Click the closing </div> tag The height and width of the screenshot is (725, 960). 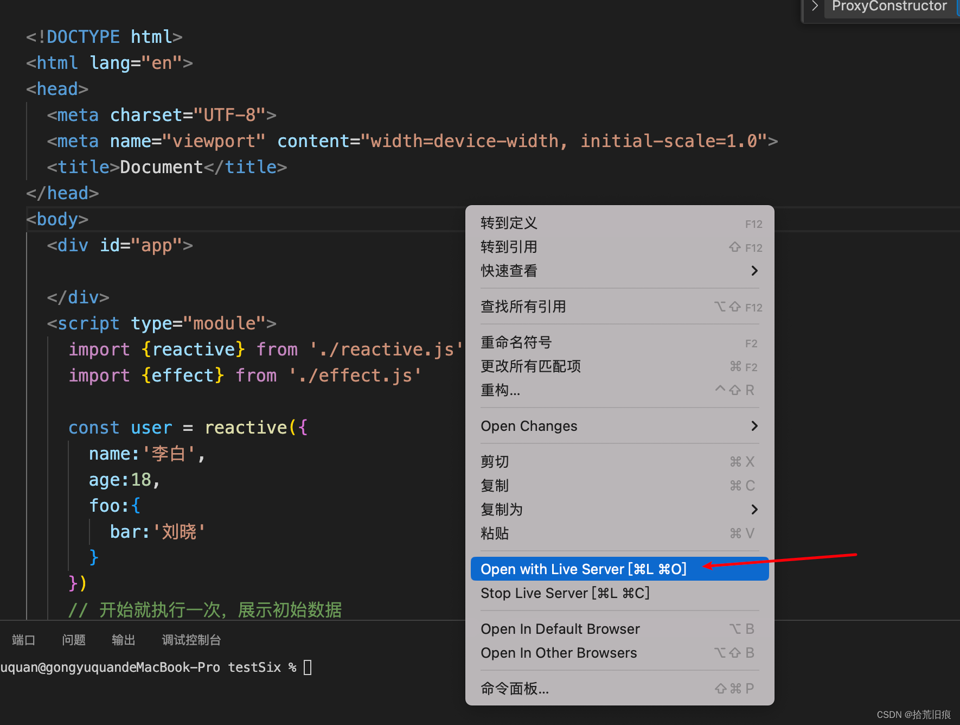78,297
